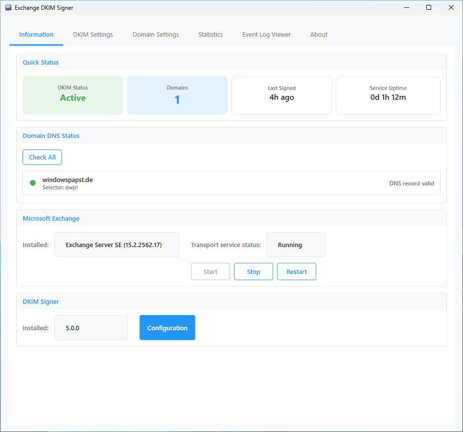Click the green status dot beside windowspapst.de
463x432 pixels.
point(33,183)
